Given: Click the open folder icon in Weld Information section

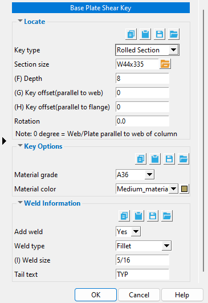Looking at the screenshot, I should click(167, 216).
